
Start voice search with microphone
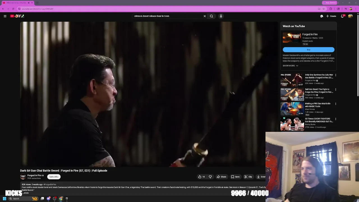221,16
